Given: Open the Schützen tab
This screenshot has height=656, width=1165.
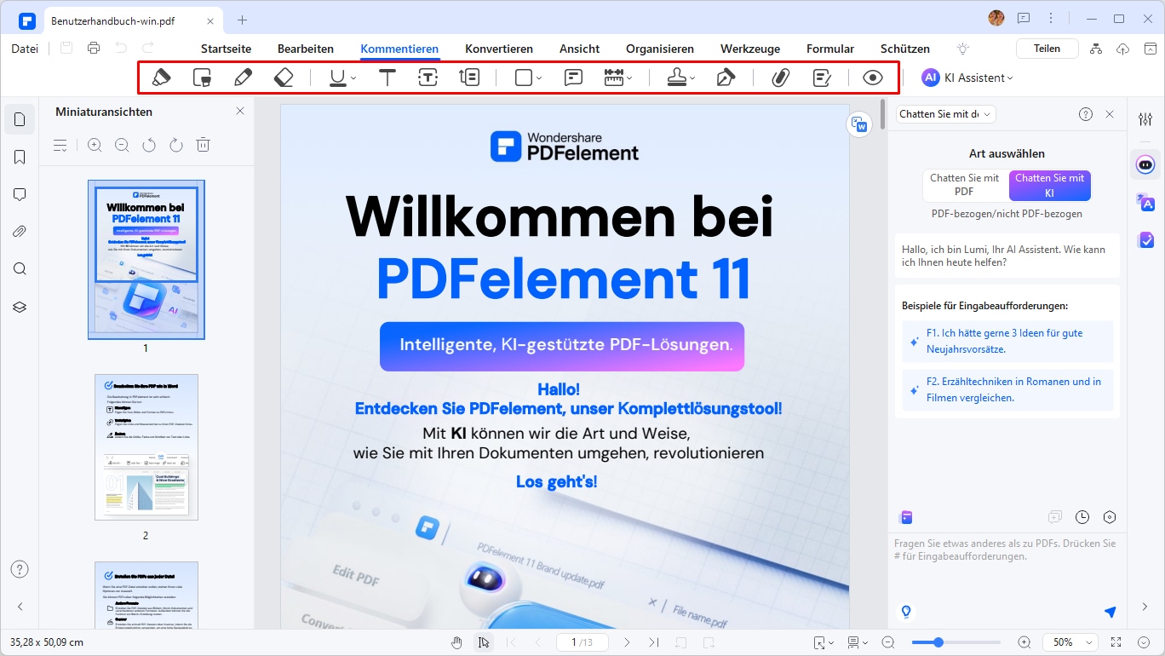Looking at the screenshot, I should [x=905, y=49].
